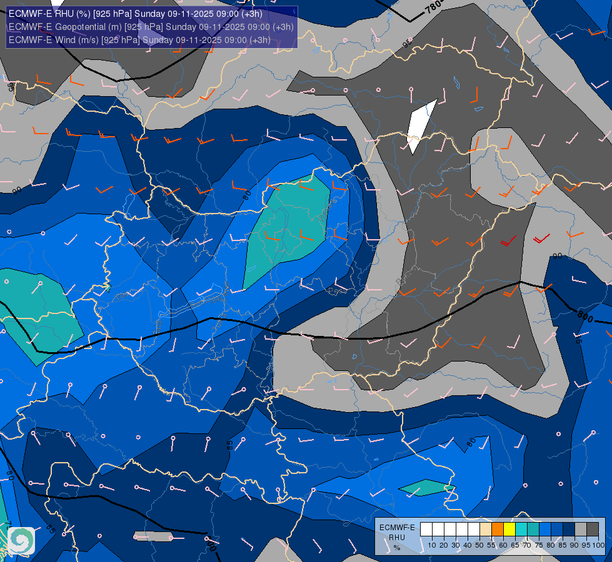Click the '780' geopotential contour label
This screenshot has width=612, height=562.
(434, 7)
